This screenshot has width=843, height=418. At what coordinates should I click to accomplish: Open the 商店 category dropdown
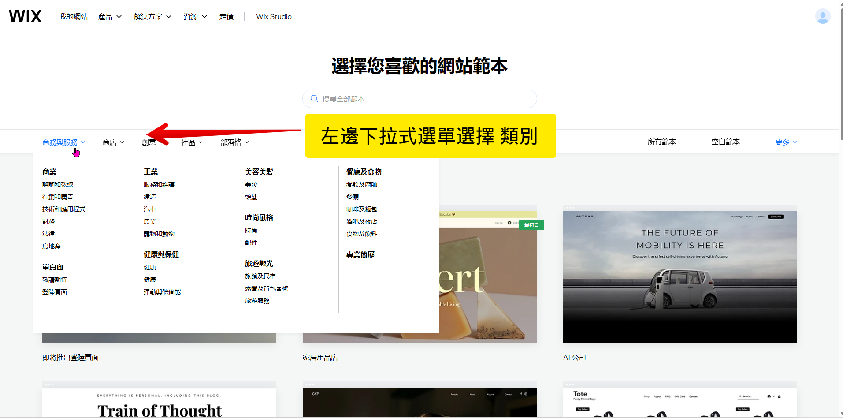pyautogui.click(x=113, y=142)
